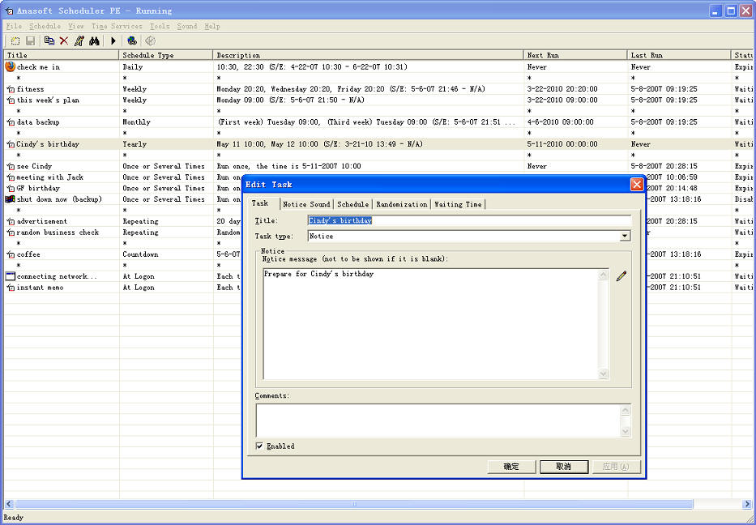This screenshot has height=525, width=756.
Task: Select the Copy task toolbar icon
Action: [49, 41]
